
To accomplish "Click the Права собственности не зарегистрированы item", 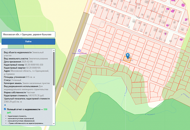I will click(x=25, y=123).
